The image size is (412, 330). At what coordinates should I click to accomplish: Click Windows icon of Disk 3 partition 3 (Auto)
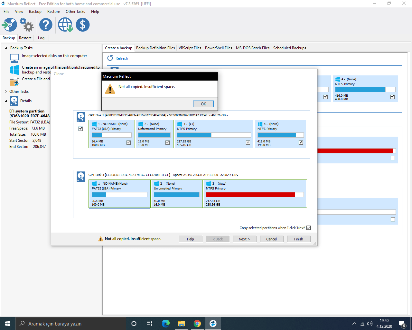pyautogui.click(x=209, y=184)
